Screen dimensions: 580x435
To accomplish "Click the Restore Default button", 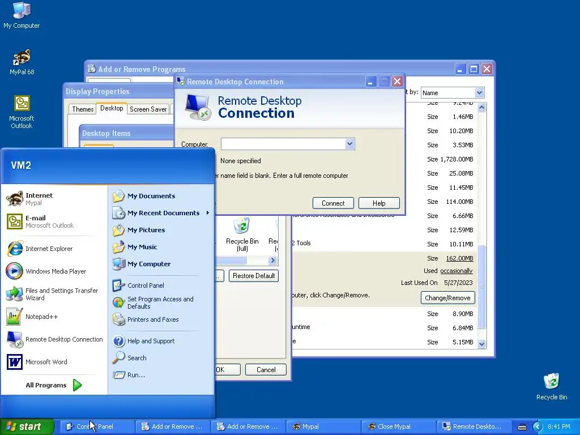I will click(254, 276).
